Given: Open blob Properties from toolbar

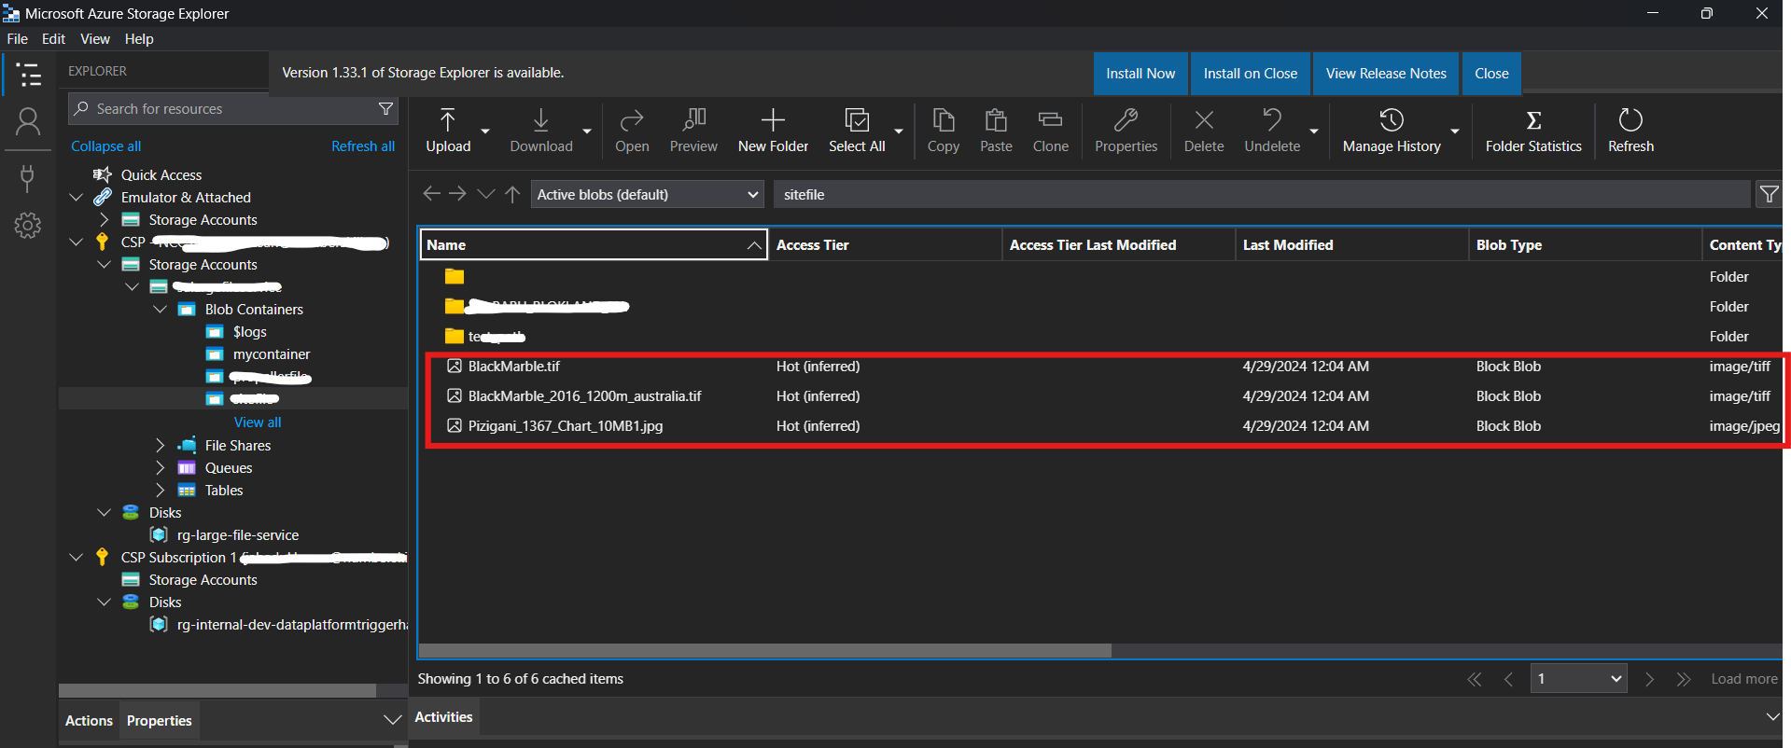Looking at the screenshot, I should tap(1126, 131).
